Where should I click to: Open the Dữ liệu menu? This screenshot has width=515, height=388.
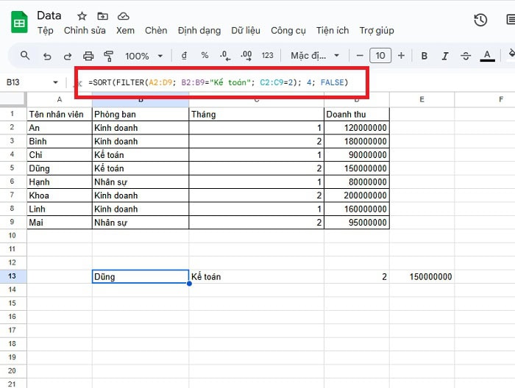(246, 30)
